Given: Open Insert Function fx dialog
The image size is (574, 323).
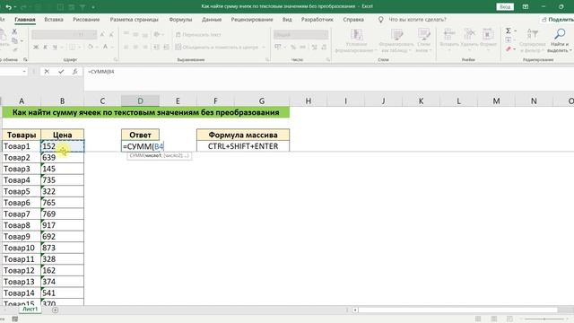Looking at the screenshot, I should (x=74, y=72).
